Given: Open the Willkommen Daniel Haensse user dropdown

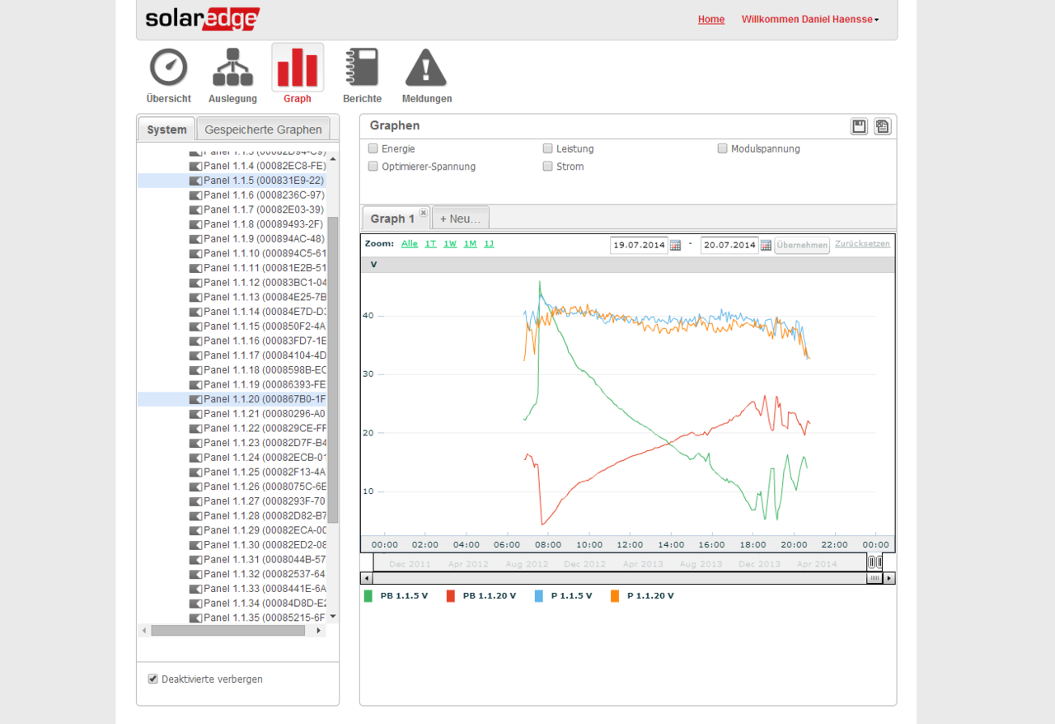Looking at the screenshot, I should pyautogui.click(x=809, y=19).
